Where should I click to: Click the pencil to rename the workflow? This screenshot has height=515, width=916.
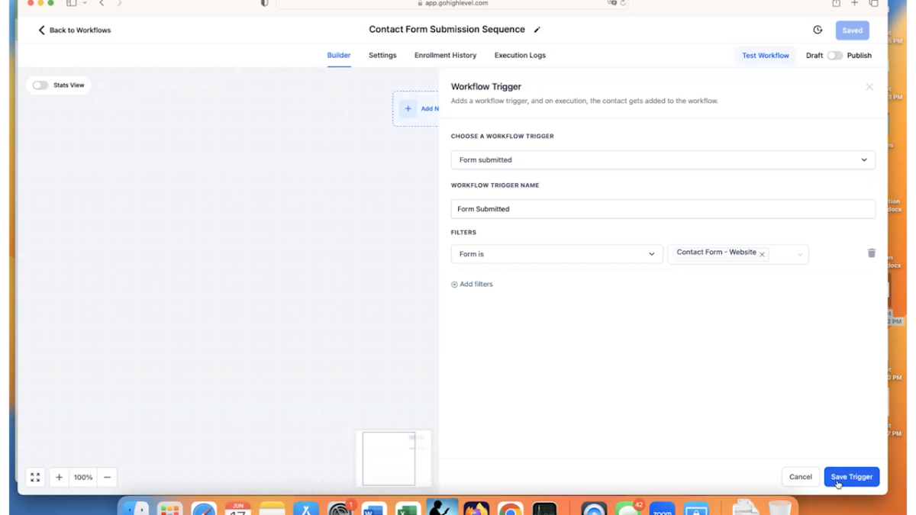click(537, 29)
